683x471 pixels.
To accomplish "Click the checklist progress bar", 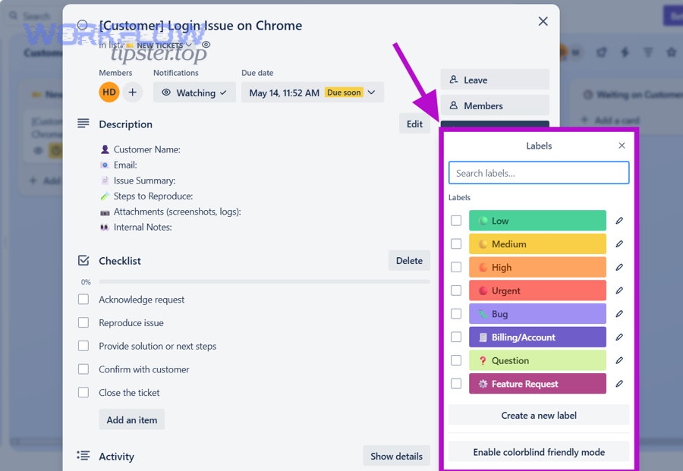I will point(264,281).
